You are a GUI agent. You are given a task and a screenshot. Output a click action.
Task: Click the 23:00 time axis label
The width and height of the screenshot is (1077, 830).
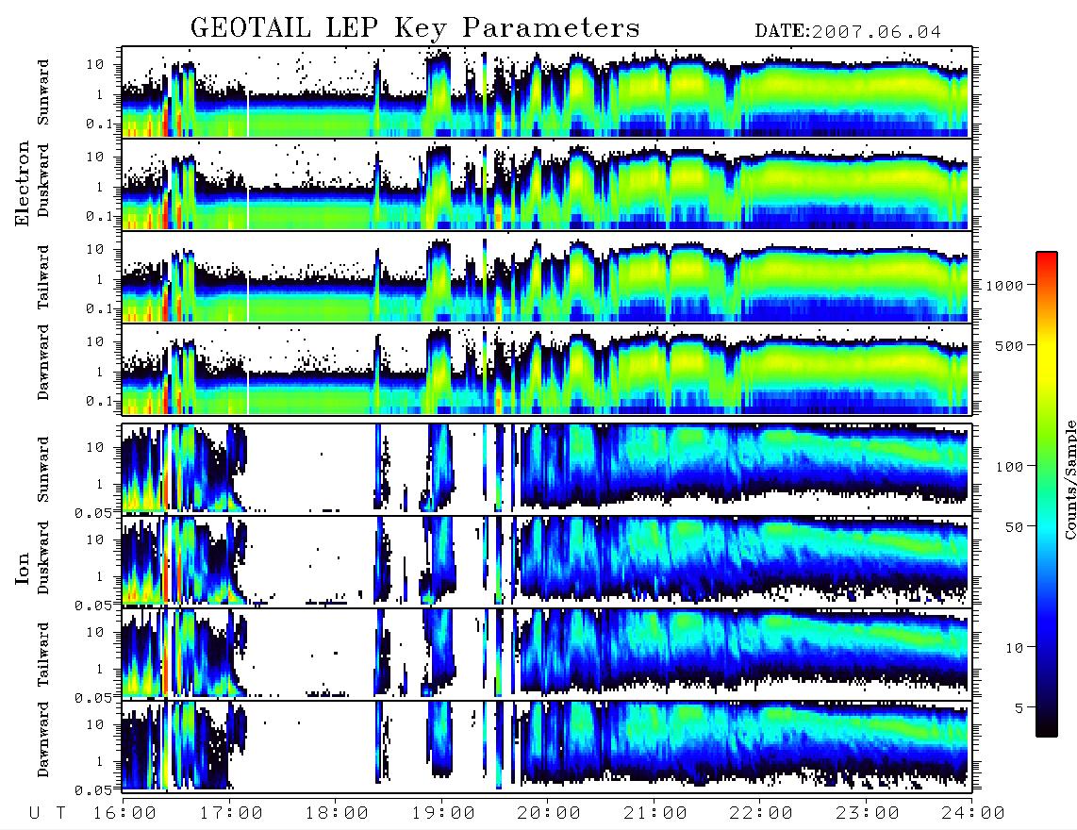[868, 813]
